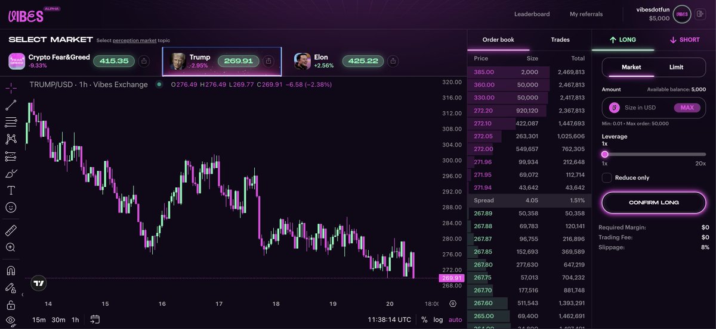This screenshot has height=329, width=716.
Task: Click the 385.00 ask price row
Action: pos(529,72)
